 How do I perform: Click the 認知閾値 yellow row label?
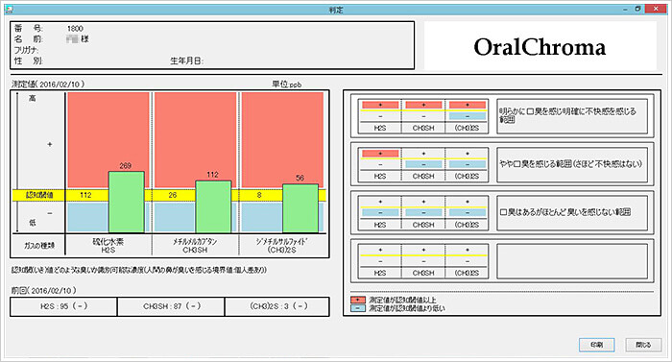pyautogui.click(x=39, y=195)
